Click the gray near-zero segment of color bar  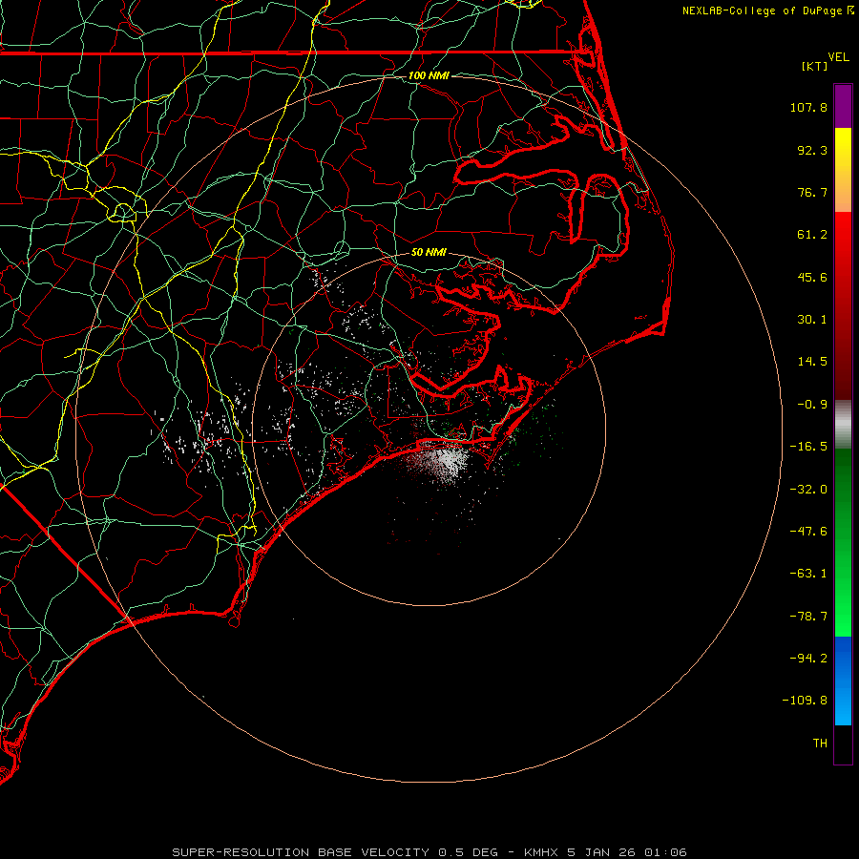[x=843, y=422]
